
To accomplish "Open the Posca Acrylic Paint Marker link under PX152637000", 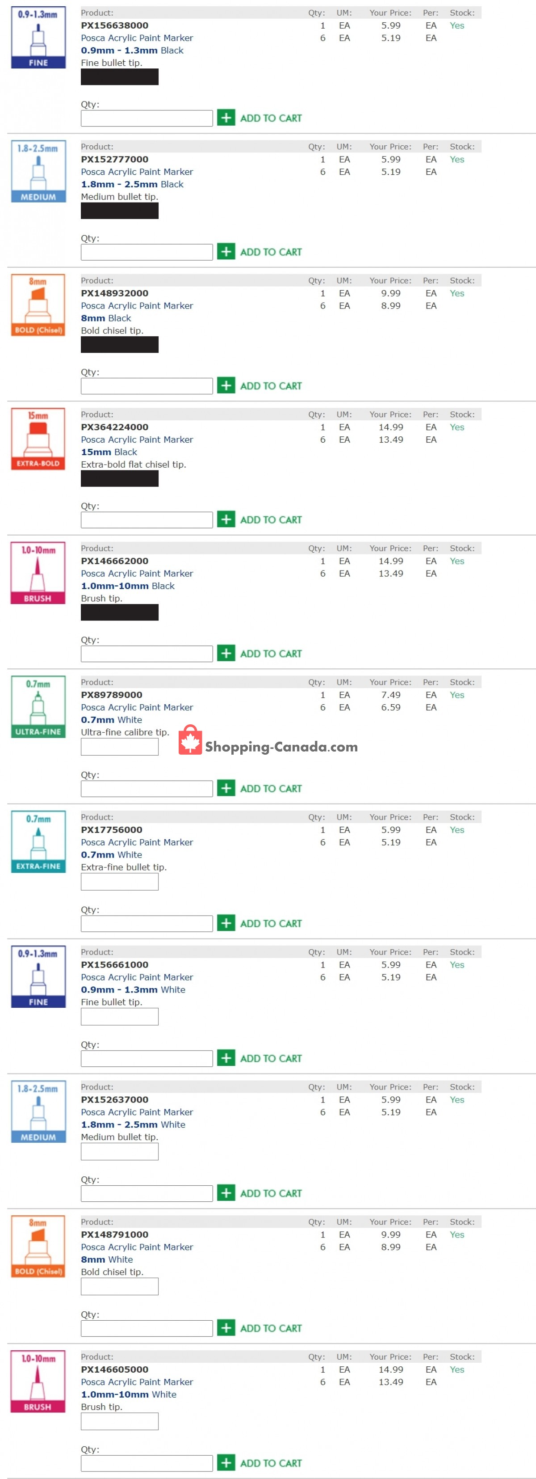I will pyautogui.click(x=137, y=1112).
